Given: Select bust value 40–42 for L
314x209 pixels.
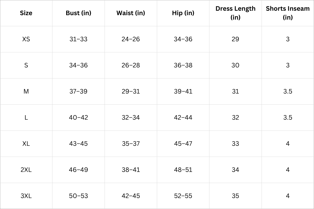Looking at the screenshot, I should 78,118.
